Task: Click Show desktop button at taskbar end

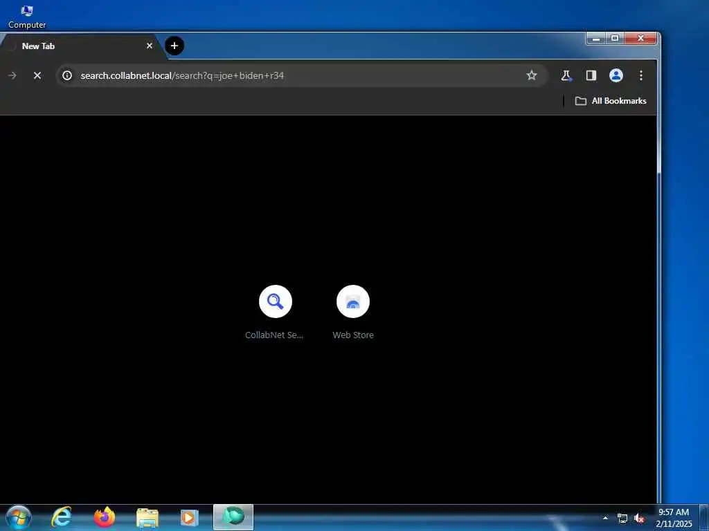Action: (x=704, y=518)
